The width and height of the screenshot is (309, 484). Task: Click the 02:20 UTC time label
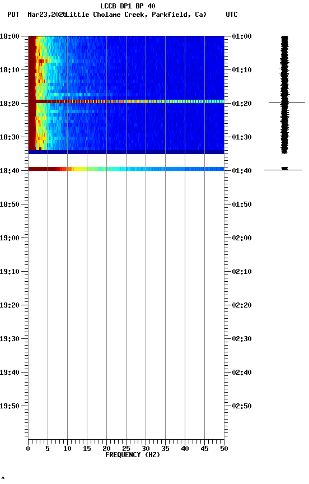[242, 305]
